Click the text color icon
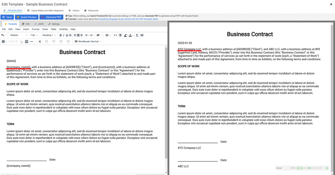Screen dimensions: 335x175 coord(130,35)
